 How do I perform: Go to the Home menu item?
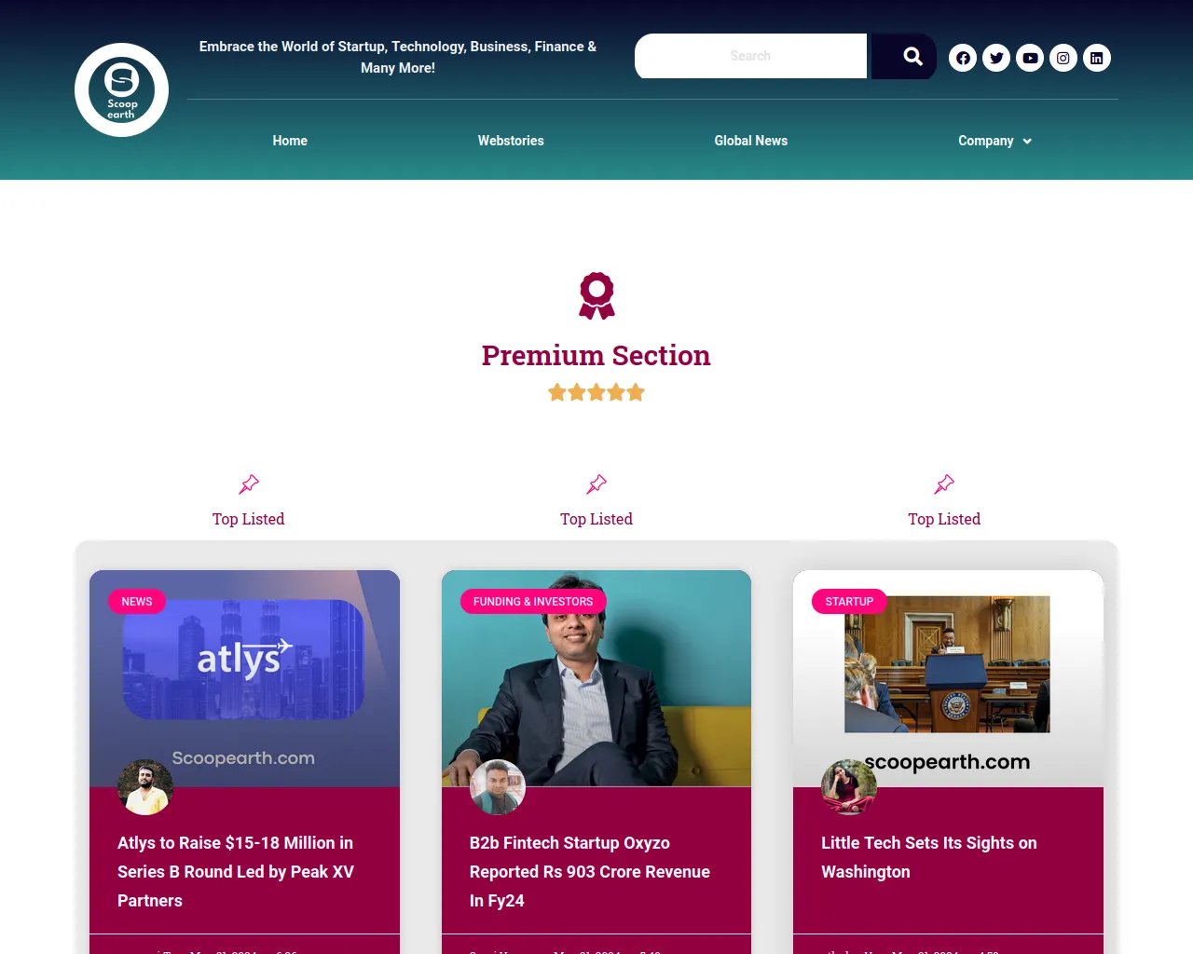coord(290,141)
